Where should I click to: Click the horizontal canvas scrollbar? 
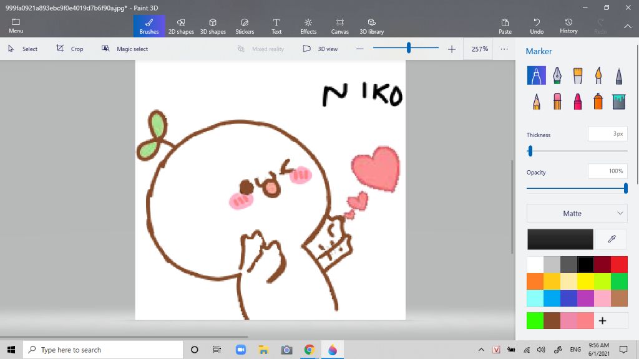[x=124, y=337]
